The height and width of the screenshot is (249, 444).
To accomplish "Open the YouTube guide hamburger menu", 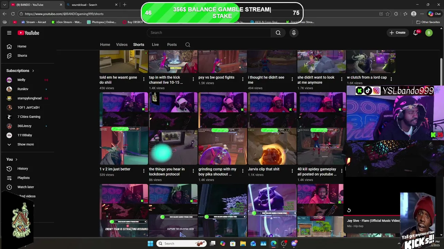I will pos(9,33).
